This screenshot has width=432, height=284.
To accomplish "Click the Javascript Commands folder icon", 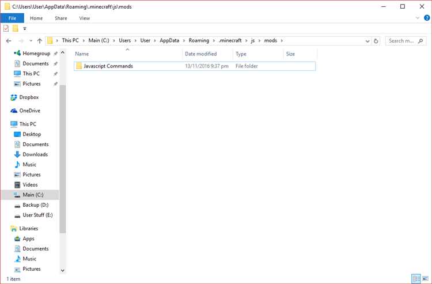I will (79, 66).
